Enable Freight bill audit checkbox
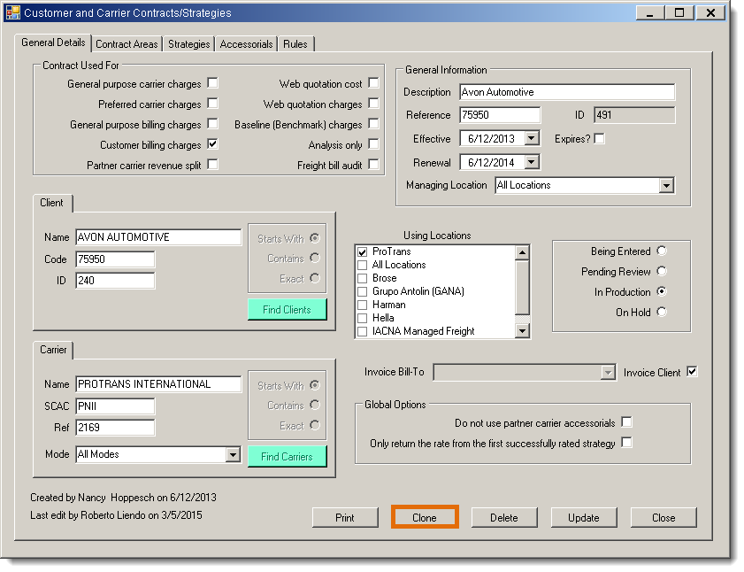The height and width of the screenshot is (572, 744). [x=373, y=165]
